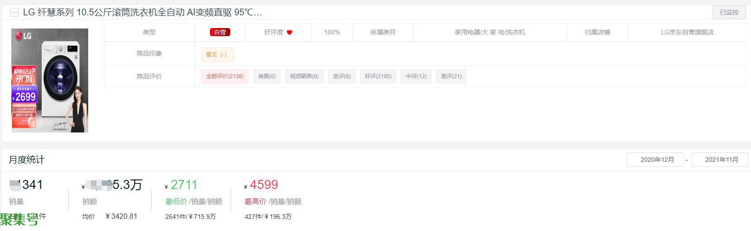This screenshot has width=751, height=231.
Task: Show 视频晒单(0) reviews
Action: pyautogui.click(x=304, y=76)
